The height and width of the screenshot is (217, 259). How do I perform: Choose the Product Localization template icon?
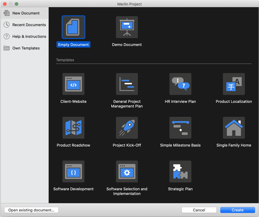pyautogui.click(x=234, y=84)
